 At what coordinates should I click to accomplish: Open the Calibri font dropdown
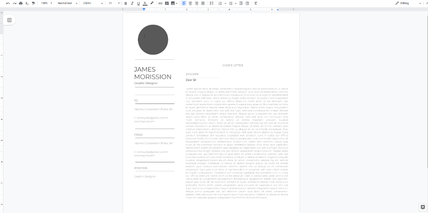click(93, 3)
